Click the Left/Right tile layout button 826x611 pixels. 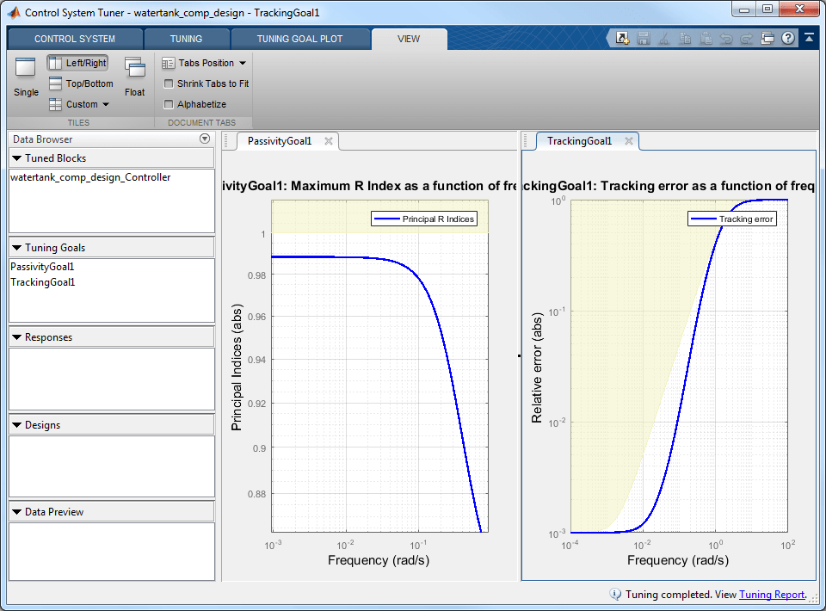77,63
